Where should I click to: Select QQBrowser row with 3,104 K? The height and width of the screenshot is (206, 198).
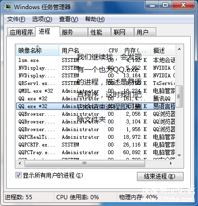96,121
